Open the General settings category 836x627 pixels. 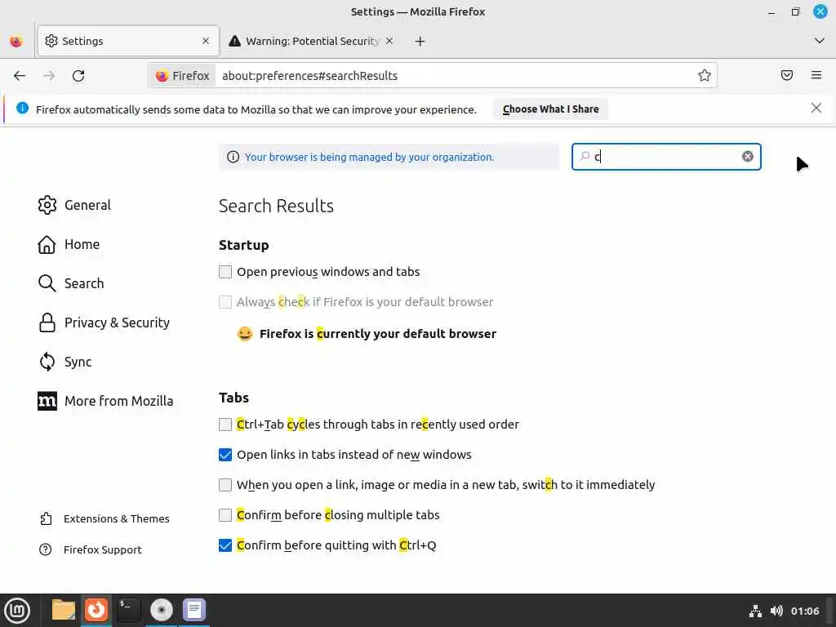coord(74,205)
